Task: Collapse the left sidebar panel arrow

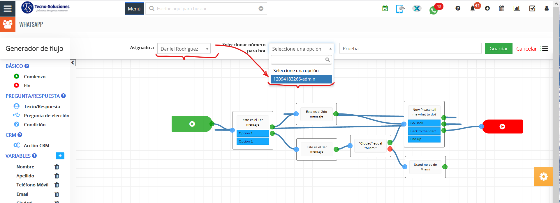Action: 73,63
